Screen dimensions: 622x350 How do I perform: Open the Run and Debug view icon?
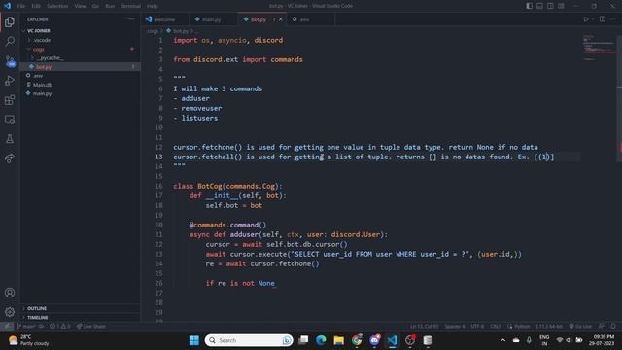10,81
